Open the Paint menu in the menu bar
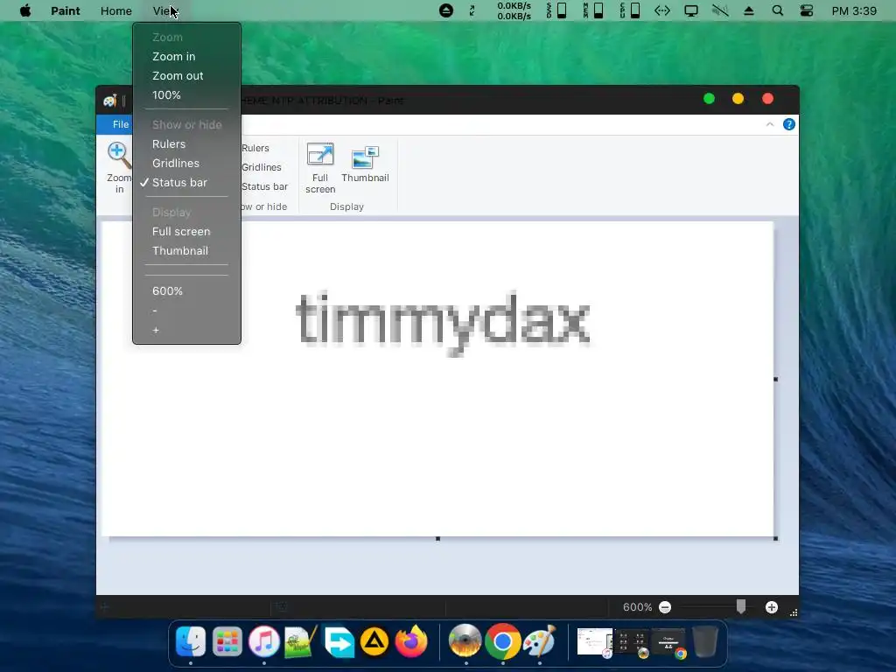Screen dimensions: 896x672 point(65,10)
